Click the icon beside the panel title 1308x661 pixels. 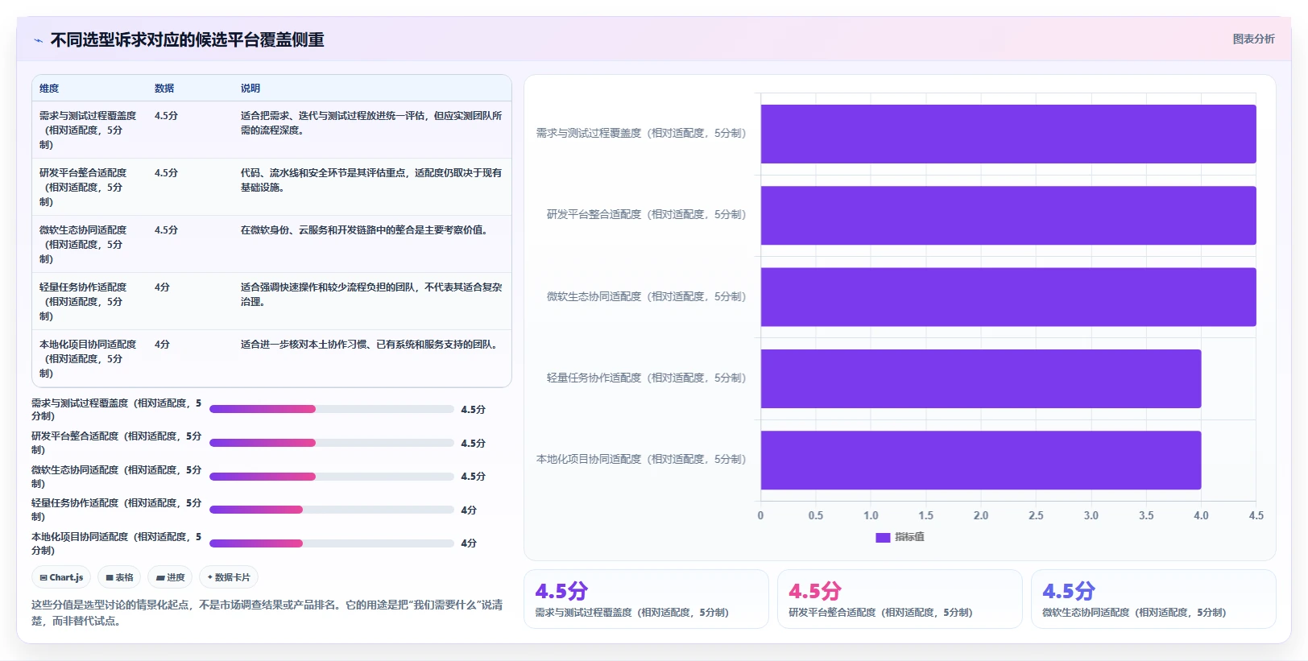38,40
